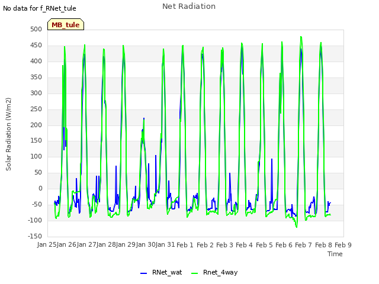Screen dimensions: 379x284
Task: Click the Feb 7 x-axis label
Action: pyautogui.click(x=304, y=245)
